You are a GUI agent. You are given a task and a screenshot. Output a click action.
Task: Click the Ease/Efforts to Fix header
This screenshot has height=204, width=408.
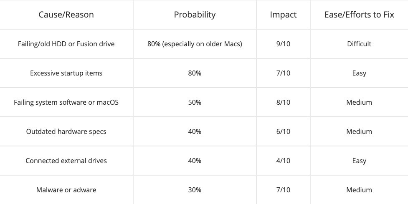(359, 15)
